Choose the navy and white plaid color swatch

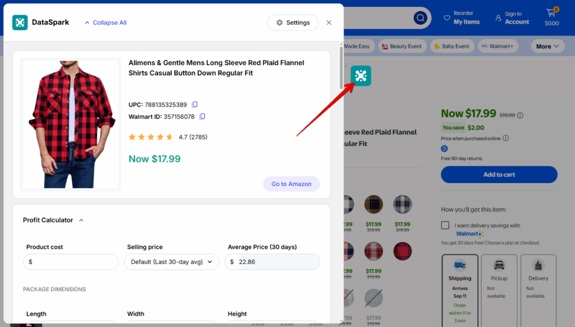pos(402,205)
